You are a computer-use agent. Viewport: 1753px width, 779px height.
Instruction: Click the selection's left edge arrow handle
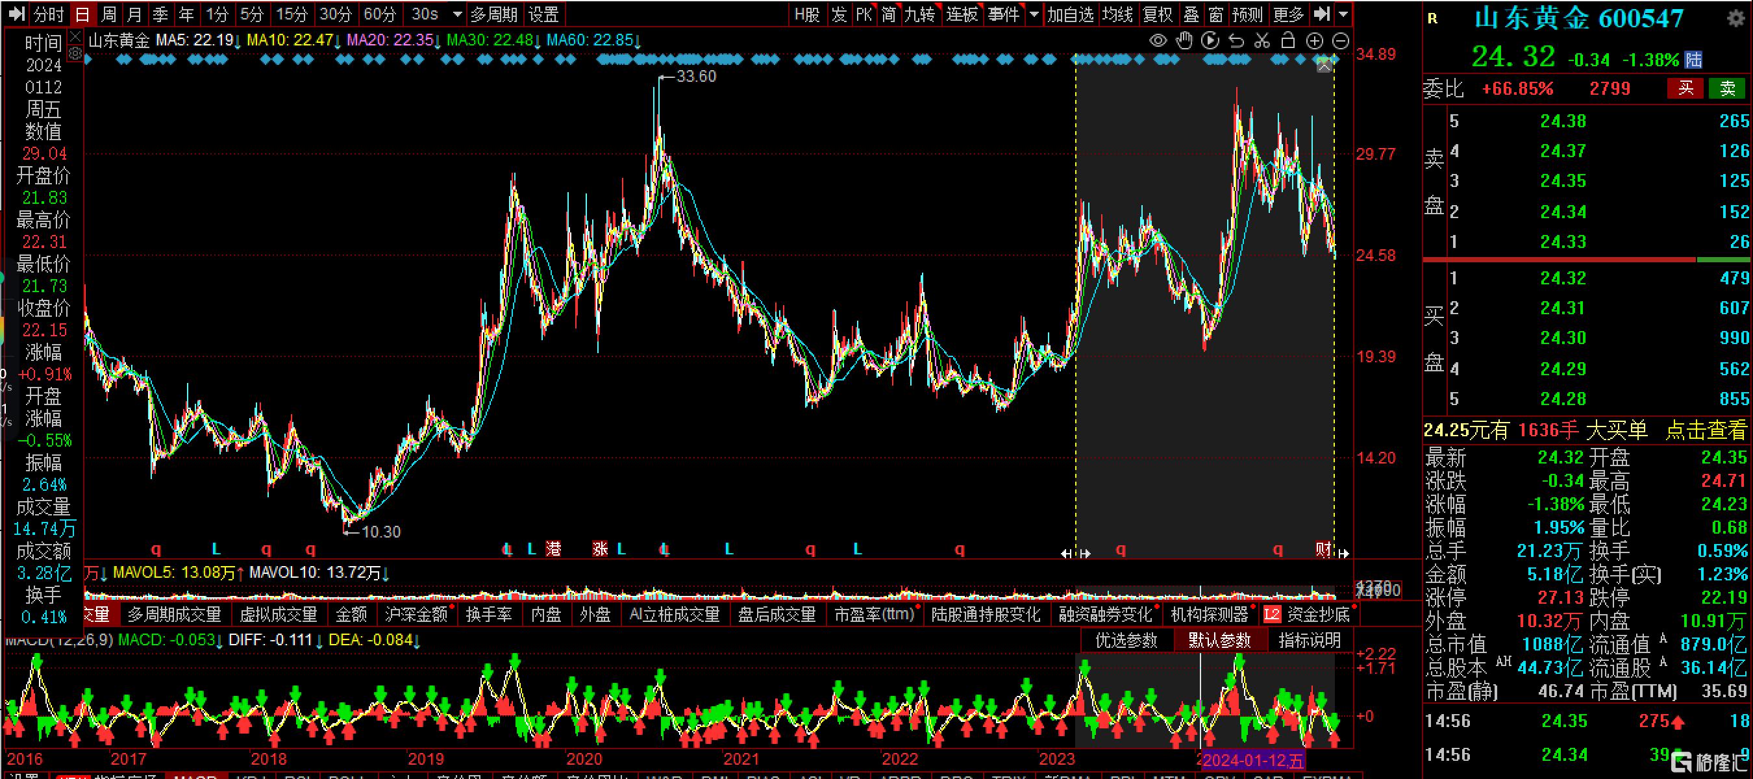coord(1065,554)
